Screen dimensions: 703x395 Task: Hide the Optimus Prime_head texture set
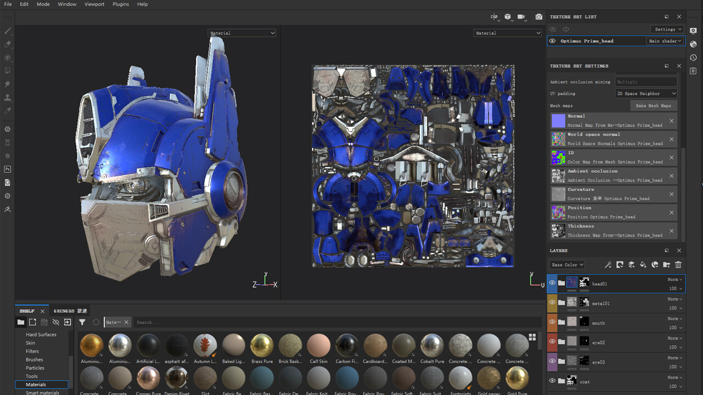pyautogui.click(x=553, y=41)
